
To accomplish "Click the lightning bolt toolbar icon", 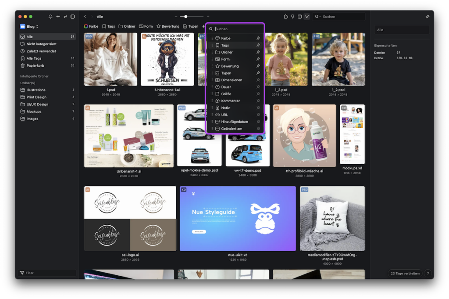I will (292, 17).
